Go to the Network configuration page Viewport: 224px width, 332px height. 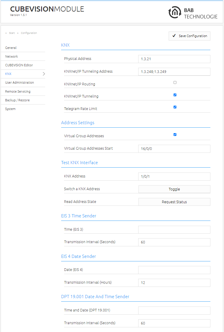[23, 56]
